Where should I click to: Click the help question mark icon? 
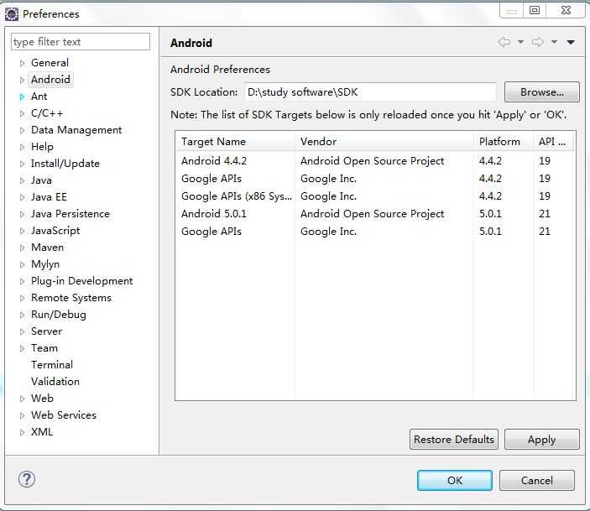tap(27, 479)
